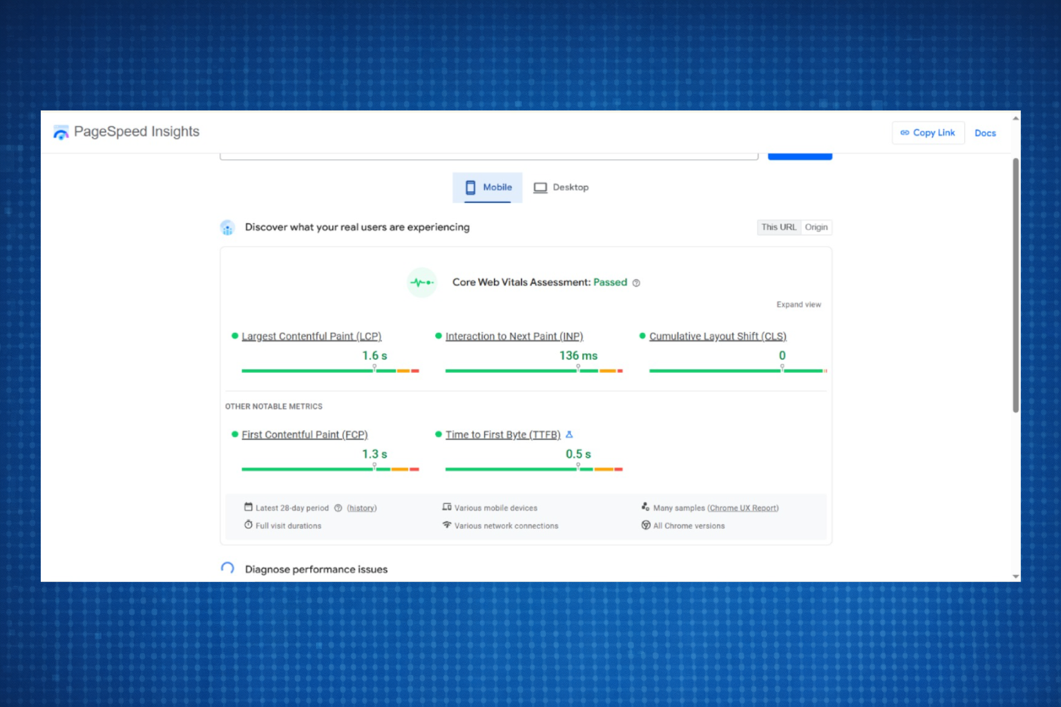Click the PageSpeed Insights logo icon
The width and height of the screenshot is (1061, 707).
61,132
